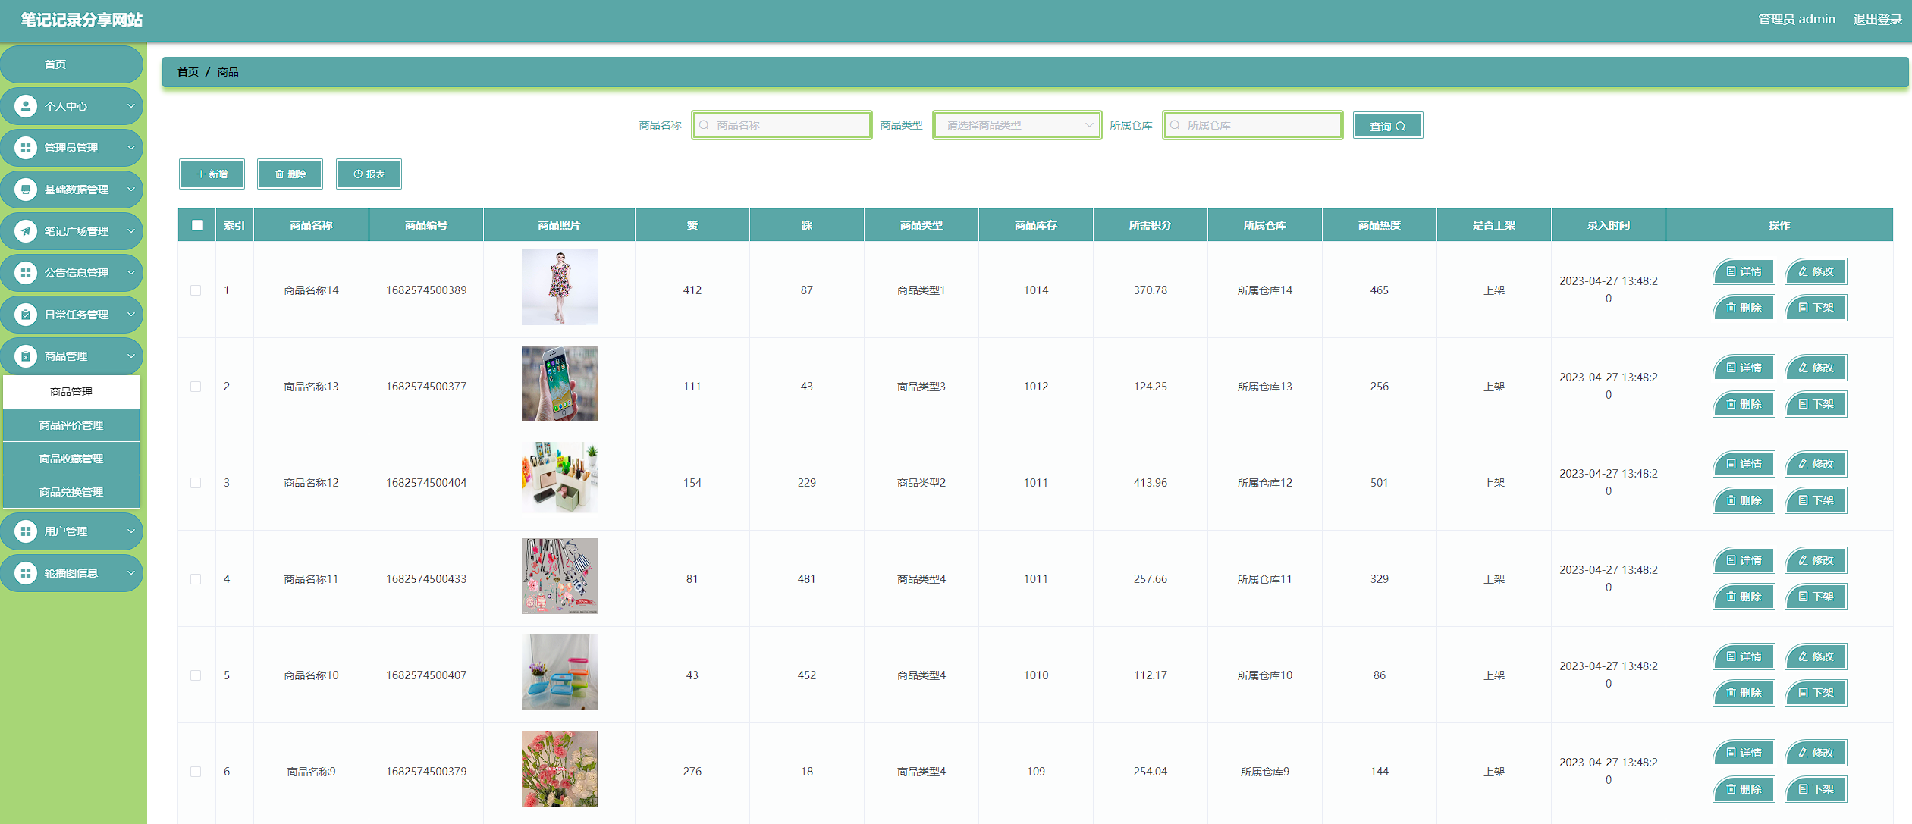Toggle the select-all checkbox in table header

(x=197, y=225)
